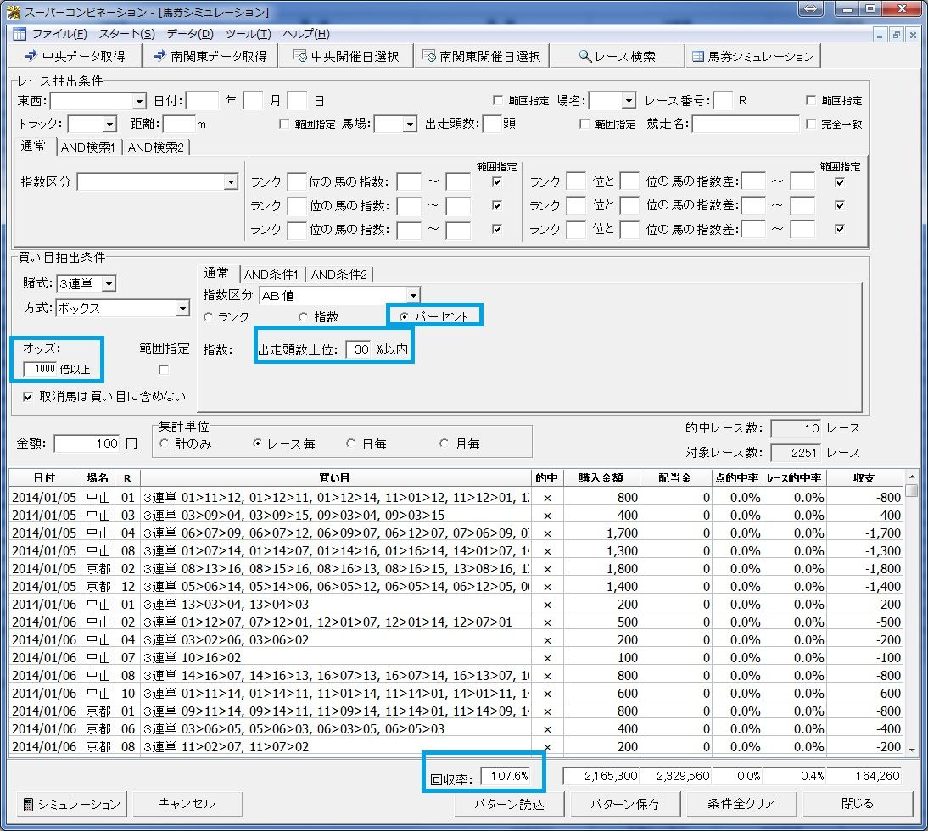928x831 pixels.
Task: Toggle 範囲指定 checkbox after 出走頭数
Action: (584, 124)
